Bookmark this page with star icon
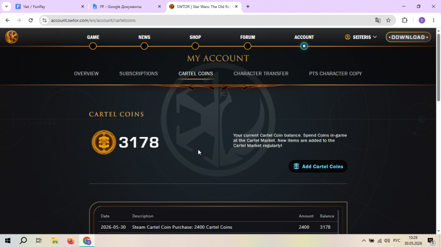The width and height of the screenshot is (441, 247). pyautogui.click(x=388, y=20)
